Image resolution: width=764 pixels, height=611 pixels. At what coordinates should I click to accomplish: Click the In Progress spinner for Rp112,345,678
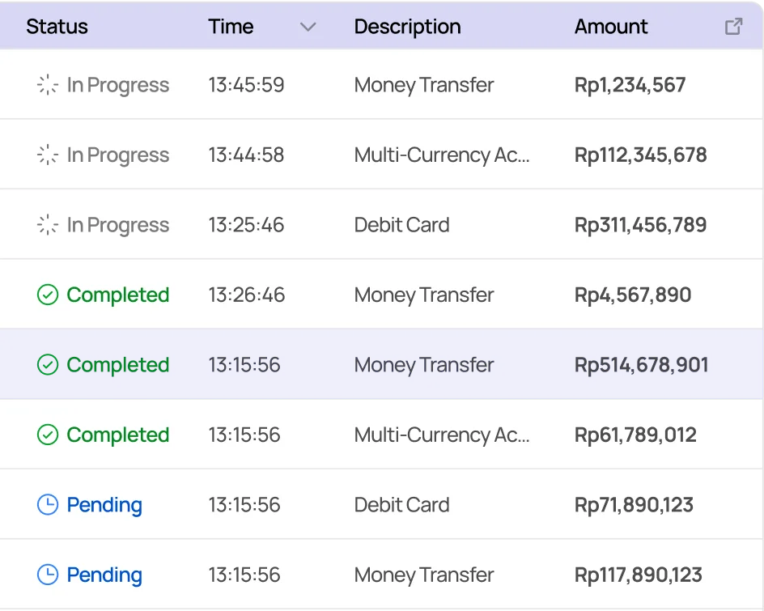coord(48,155)
